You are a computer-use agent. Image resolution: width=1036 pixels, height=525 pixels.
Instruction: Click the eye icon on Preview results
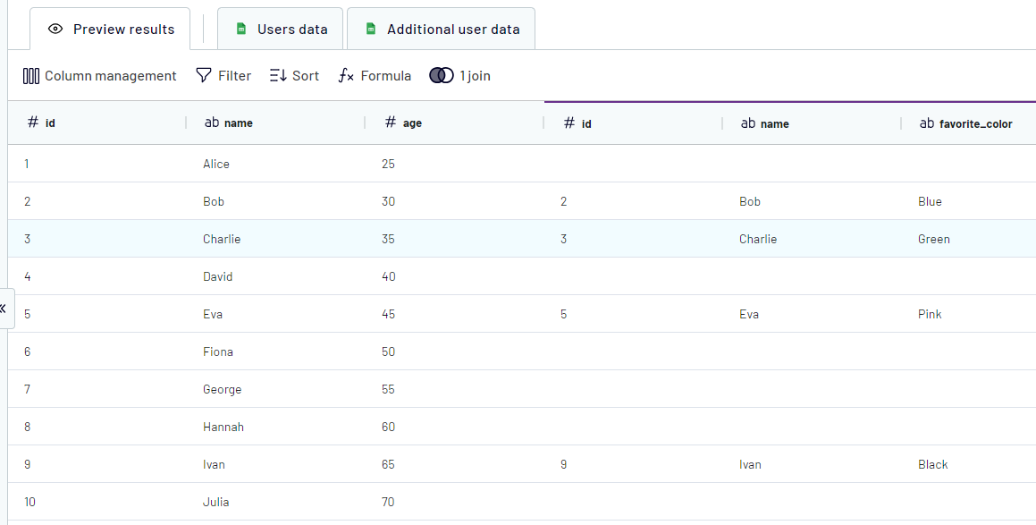tap(55, 30)
